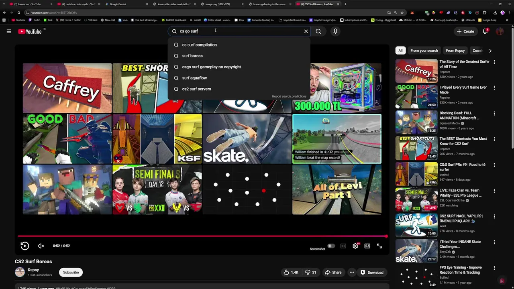Select 'From your search' chip

(x=424, y=51)
